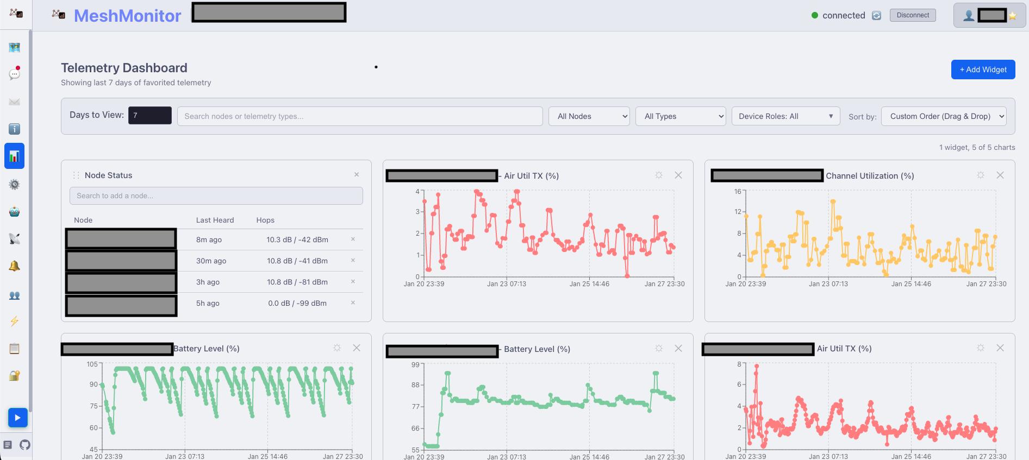Expand the All Nodes dropdown

click(589, 116)
